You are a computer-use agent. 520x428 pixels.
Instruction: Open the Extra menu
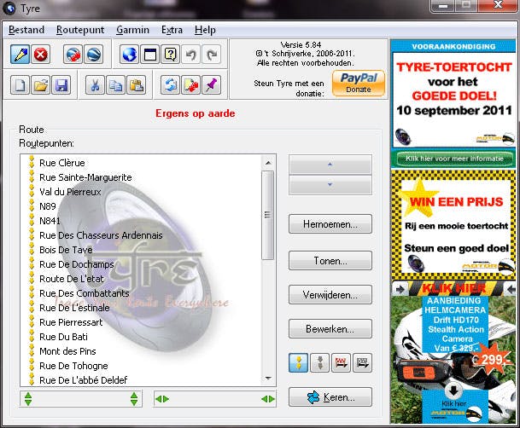click(172, 30)
